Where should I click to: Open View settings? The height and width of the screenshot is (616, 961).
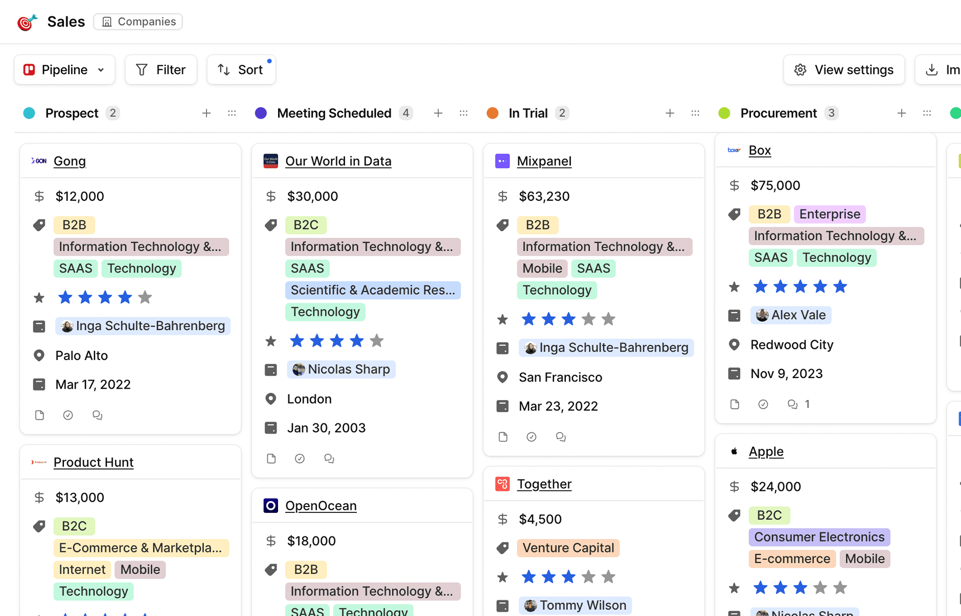[844, 69]
